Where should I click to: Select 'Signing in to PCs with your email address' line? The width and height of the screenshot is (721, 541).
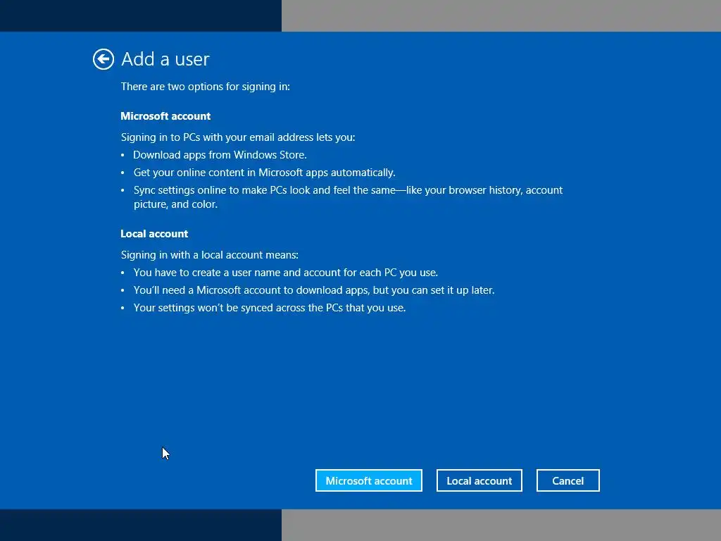tap(238, 137)
